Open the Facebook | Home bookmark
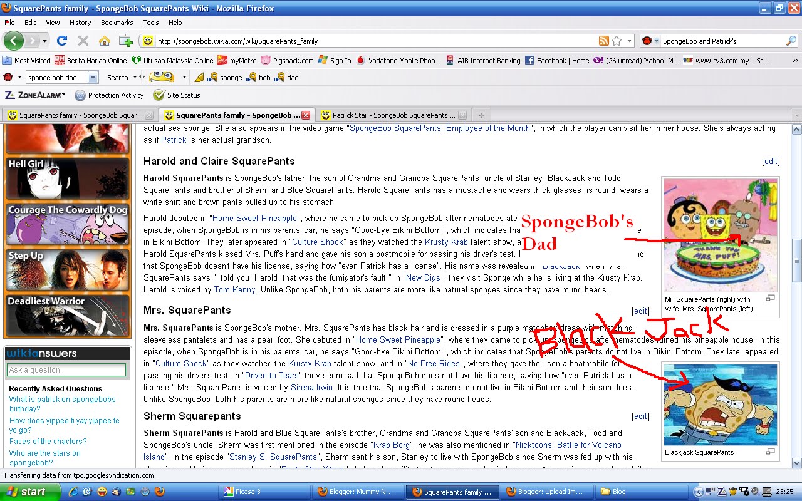This screenshot has width=802, height=501. (x=557, y=61)
